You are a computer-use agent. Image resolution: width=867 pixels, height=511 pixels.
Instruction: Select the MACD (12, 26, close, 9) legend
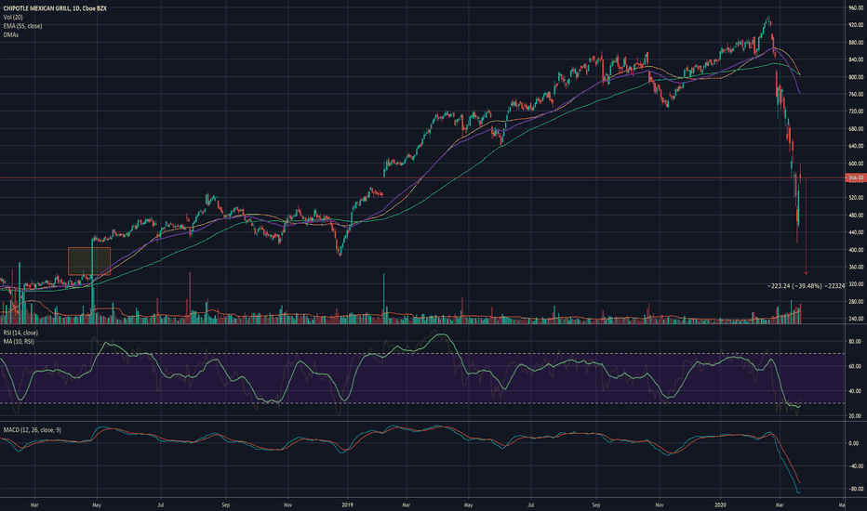(x=32, y=430)
